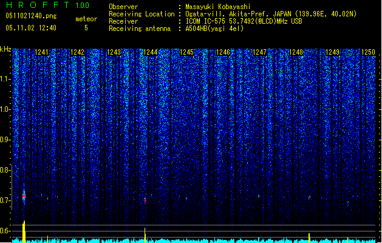Viewport: 382px width, 243px height.
Task: Click the Receiver label
Action: tap(123, 21)
